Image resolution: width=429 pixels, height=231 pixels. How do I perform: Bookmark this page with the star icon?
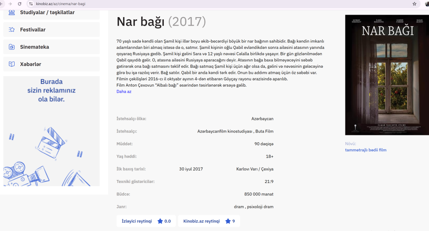click(414, 4)
